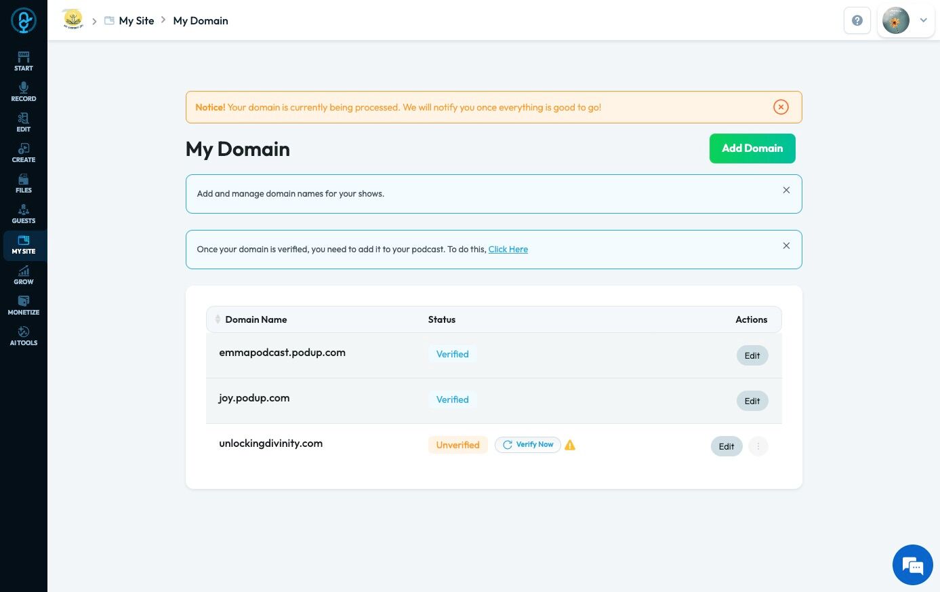Open the Create section
Viewport: 940px width, 592px height.
[24, 153]
